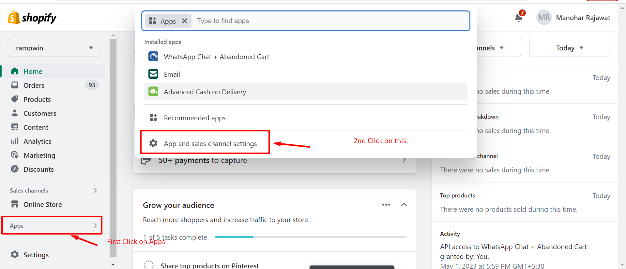The image size is (626, 269).
Task: Click the notifications bell icon
Action: click(x=518, y=18)
